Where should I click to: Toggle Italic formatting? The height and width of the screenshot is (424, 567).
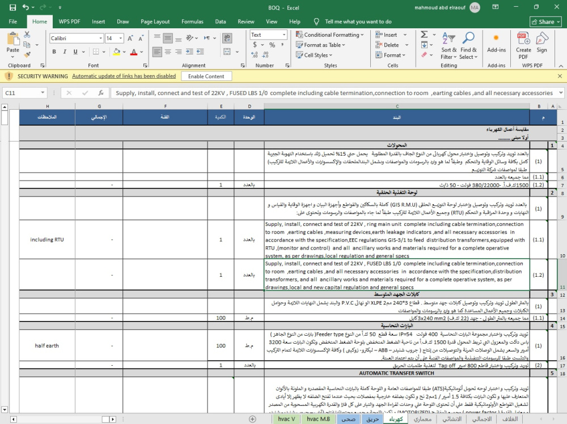click(x=65, y=52)
